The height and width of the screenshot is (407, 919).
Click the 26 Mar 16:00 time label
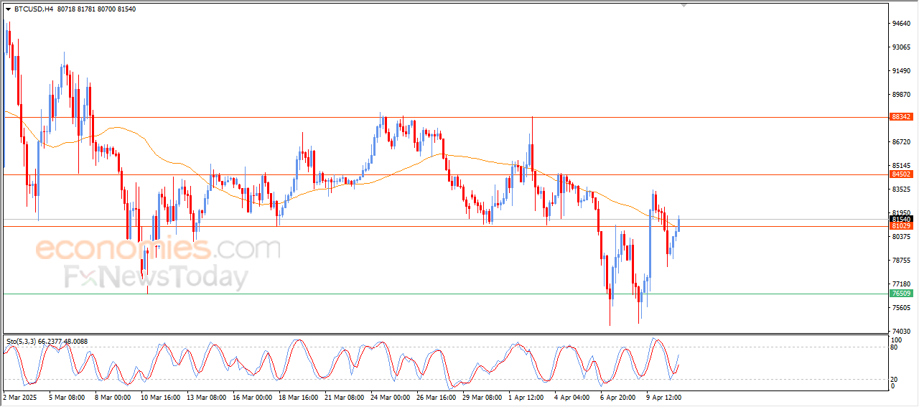[436, 397]
